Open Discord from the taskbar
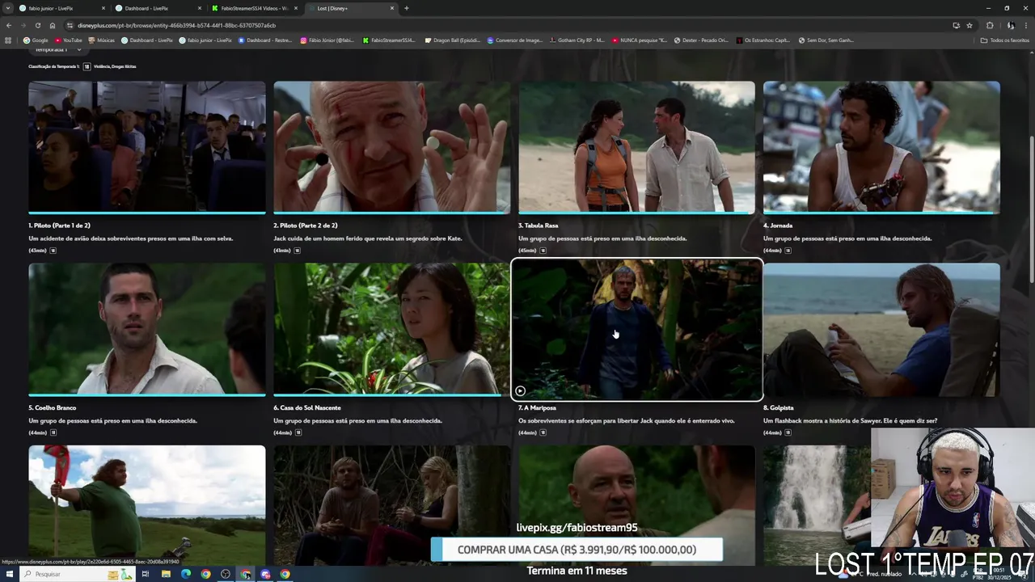Screen dimensions: 1035x582 point(265,574)
